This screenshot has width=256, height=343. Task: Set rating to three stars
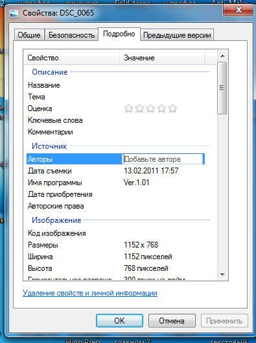pos(150,108)
